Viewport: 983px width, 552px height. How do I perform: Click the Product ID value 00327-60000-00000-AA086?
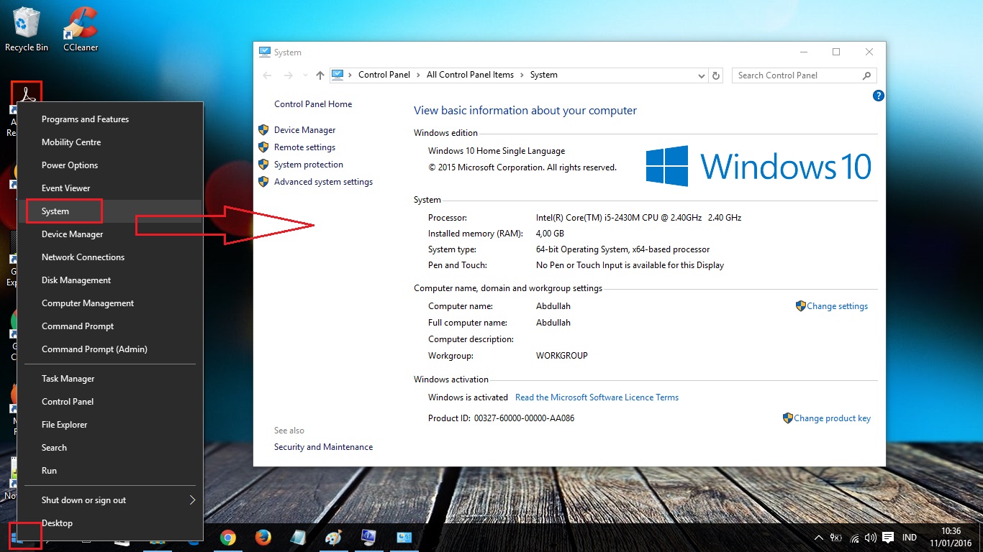coord(524,418)
